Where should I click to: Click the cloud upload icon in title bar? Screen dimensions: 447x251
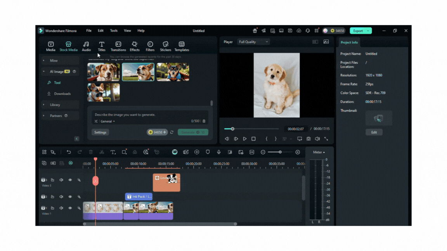pos(299,31)
